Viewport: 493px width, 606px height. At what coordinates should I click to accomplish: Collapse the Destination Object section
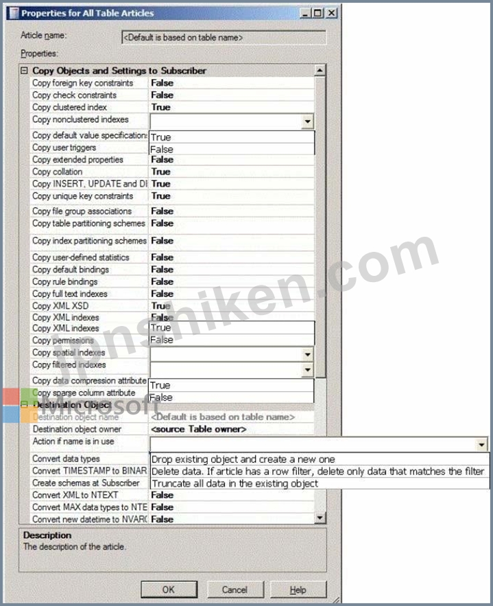24,405
